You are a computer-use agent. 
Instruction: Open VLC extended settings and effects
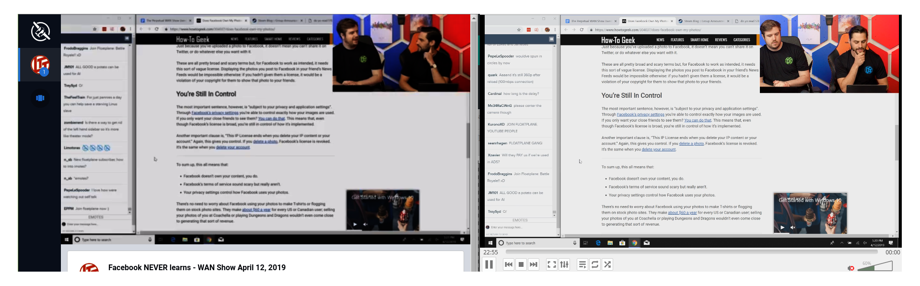[564, 264]
